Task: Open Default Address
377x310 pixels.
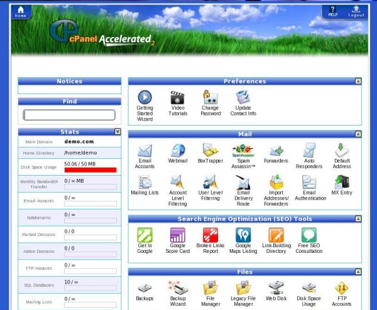Action: click(x=342, y=156)
